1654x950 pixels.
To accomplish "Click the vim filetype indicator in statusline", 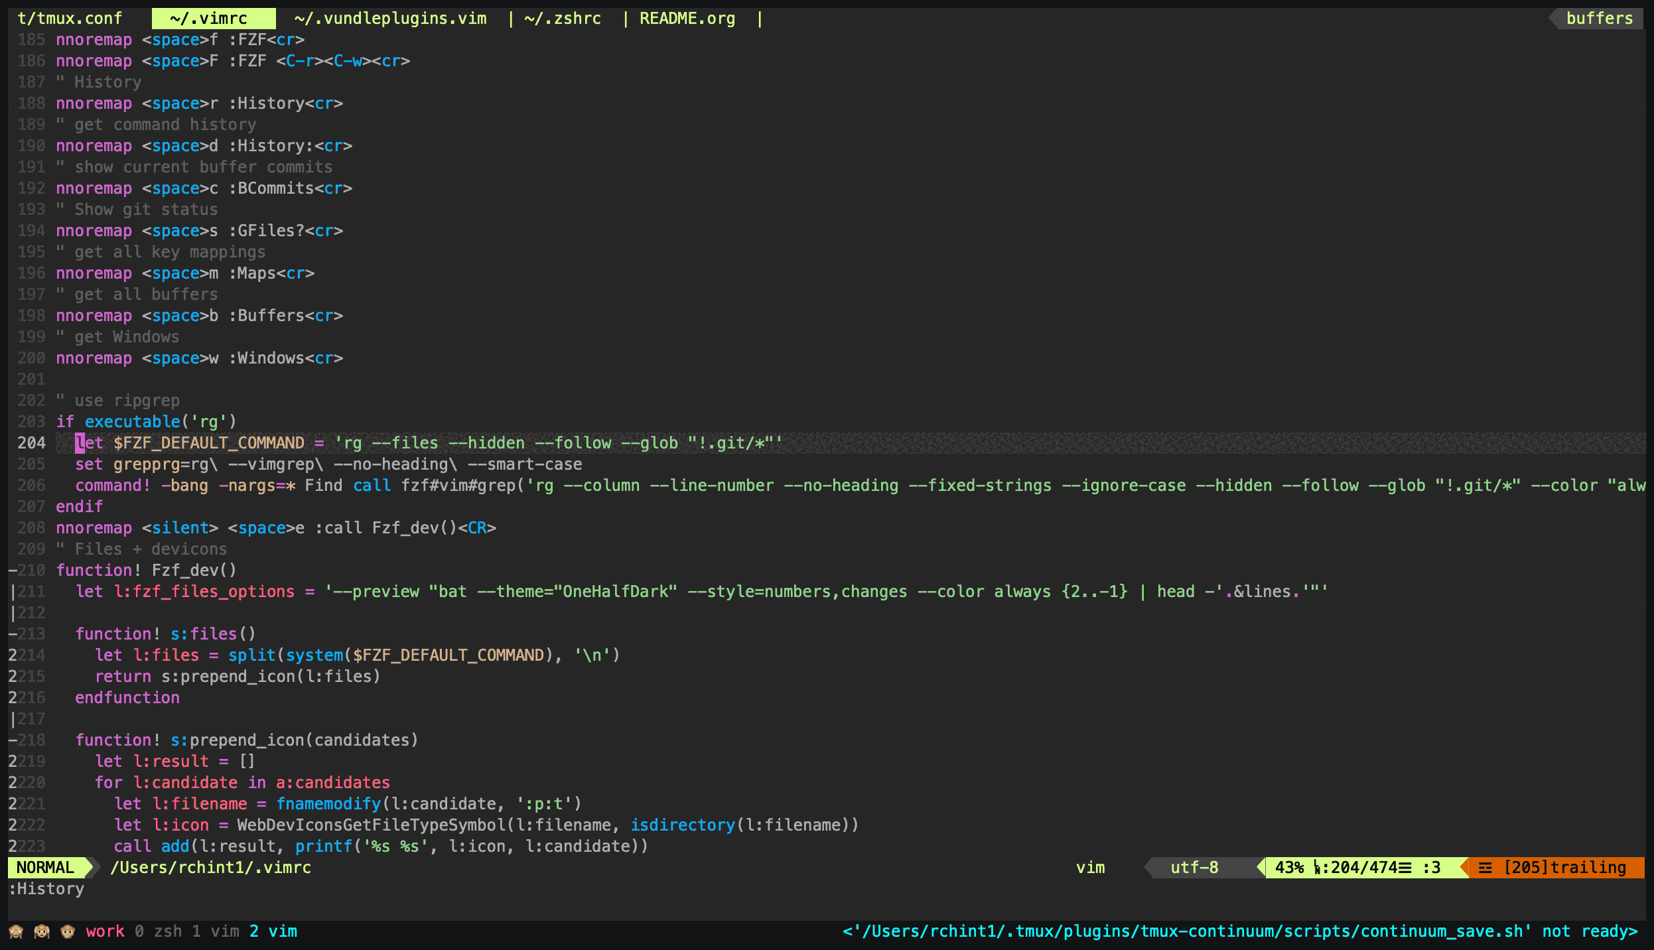I will point(1090,868).
